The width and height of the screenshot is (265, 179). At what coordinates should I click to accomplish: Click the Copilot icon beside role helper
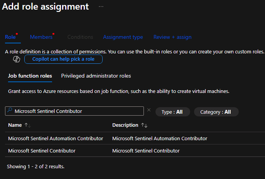tap(17, 59)
